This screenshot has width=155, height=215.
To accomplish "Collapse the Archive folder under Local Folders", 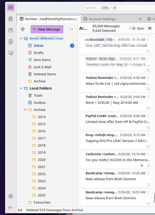I will [x=25, y=110].
